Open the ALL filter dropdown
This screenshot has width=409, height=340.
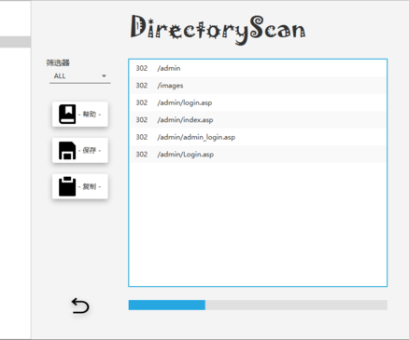tap(80, 76)
